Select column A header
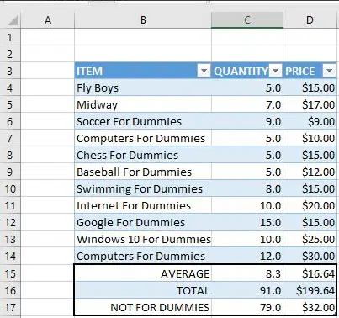 [48, 20]
